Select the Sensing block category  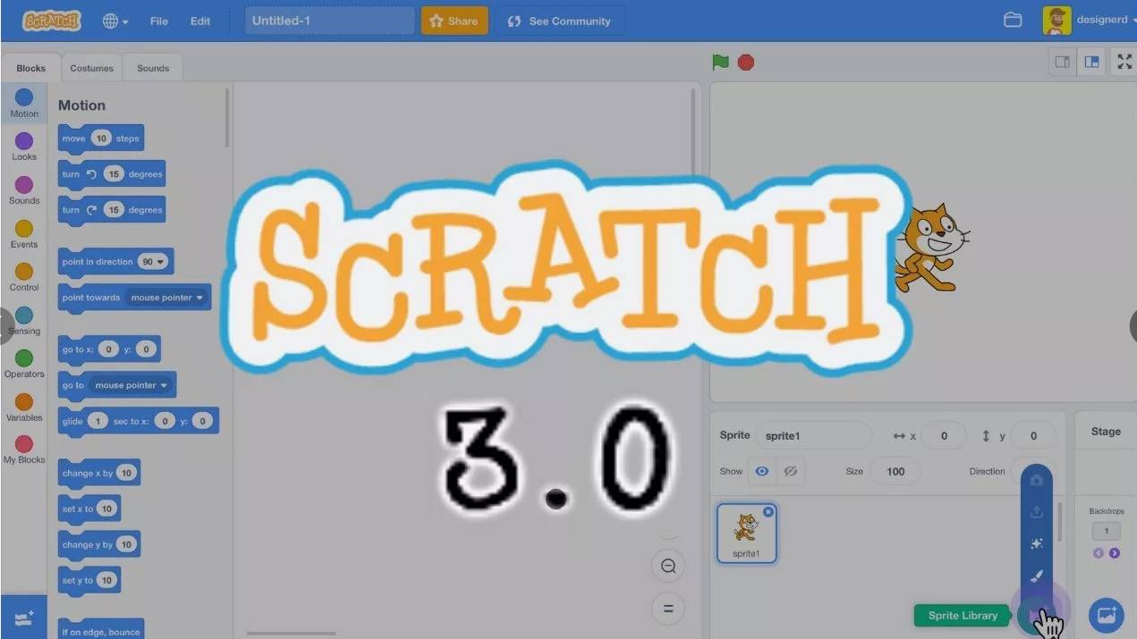coord(24,321)
